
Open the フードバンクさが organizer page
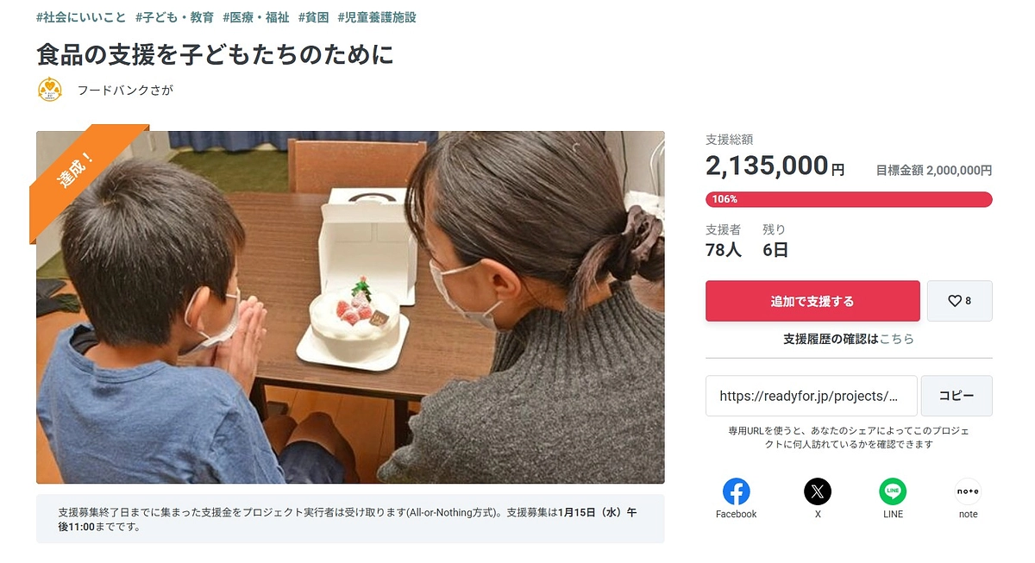pyautogui.click(x=126, y=90)
